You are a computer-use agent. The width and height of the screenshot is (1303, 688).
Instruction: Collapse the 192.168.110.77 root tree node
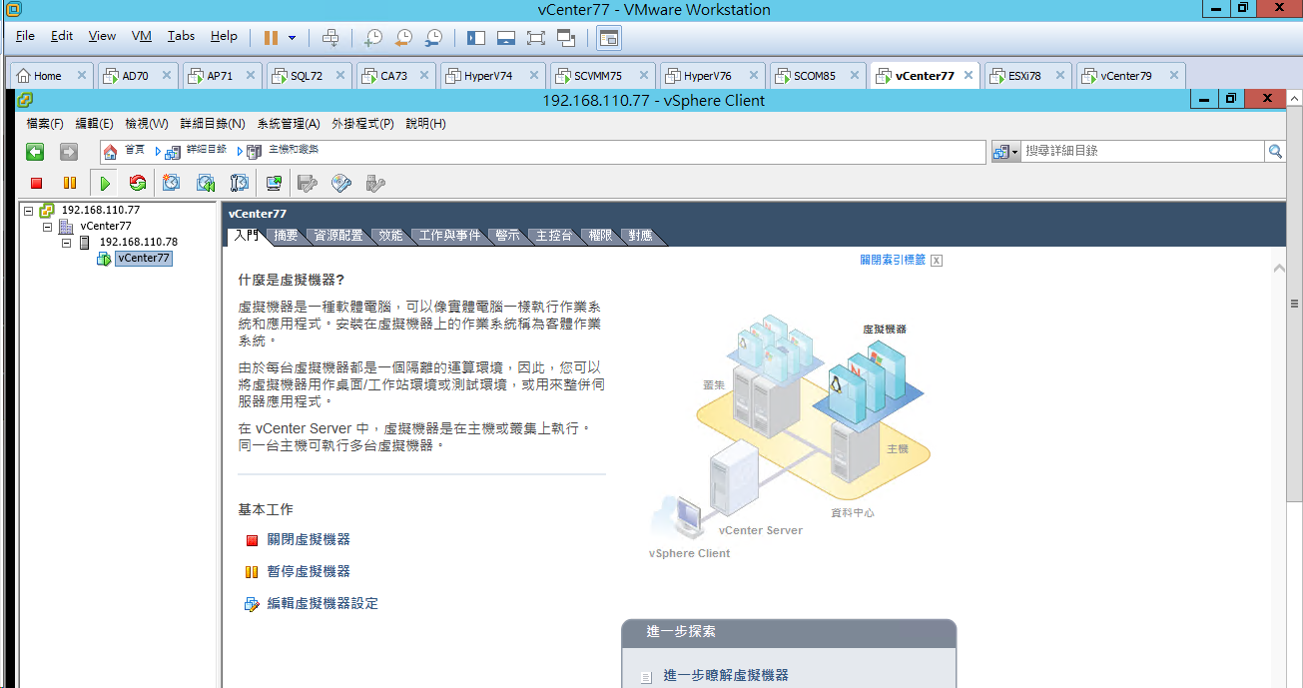click(28, 211)
